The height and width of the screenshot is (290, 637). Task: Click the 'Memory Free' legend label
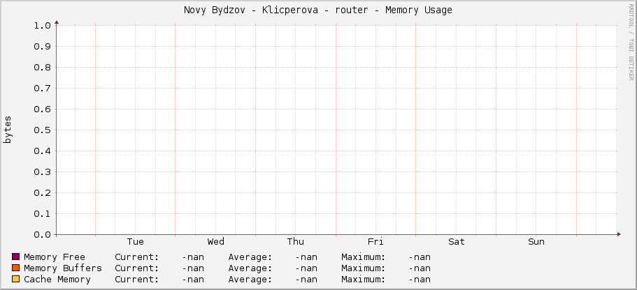pyautogui.click(x=55, y=257)
